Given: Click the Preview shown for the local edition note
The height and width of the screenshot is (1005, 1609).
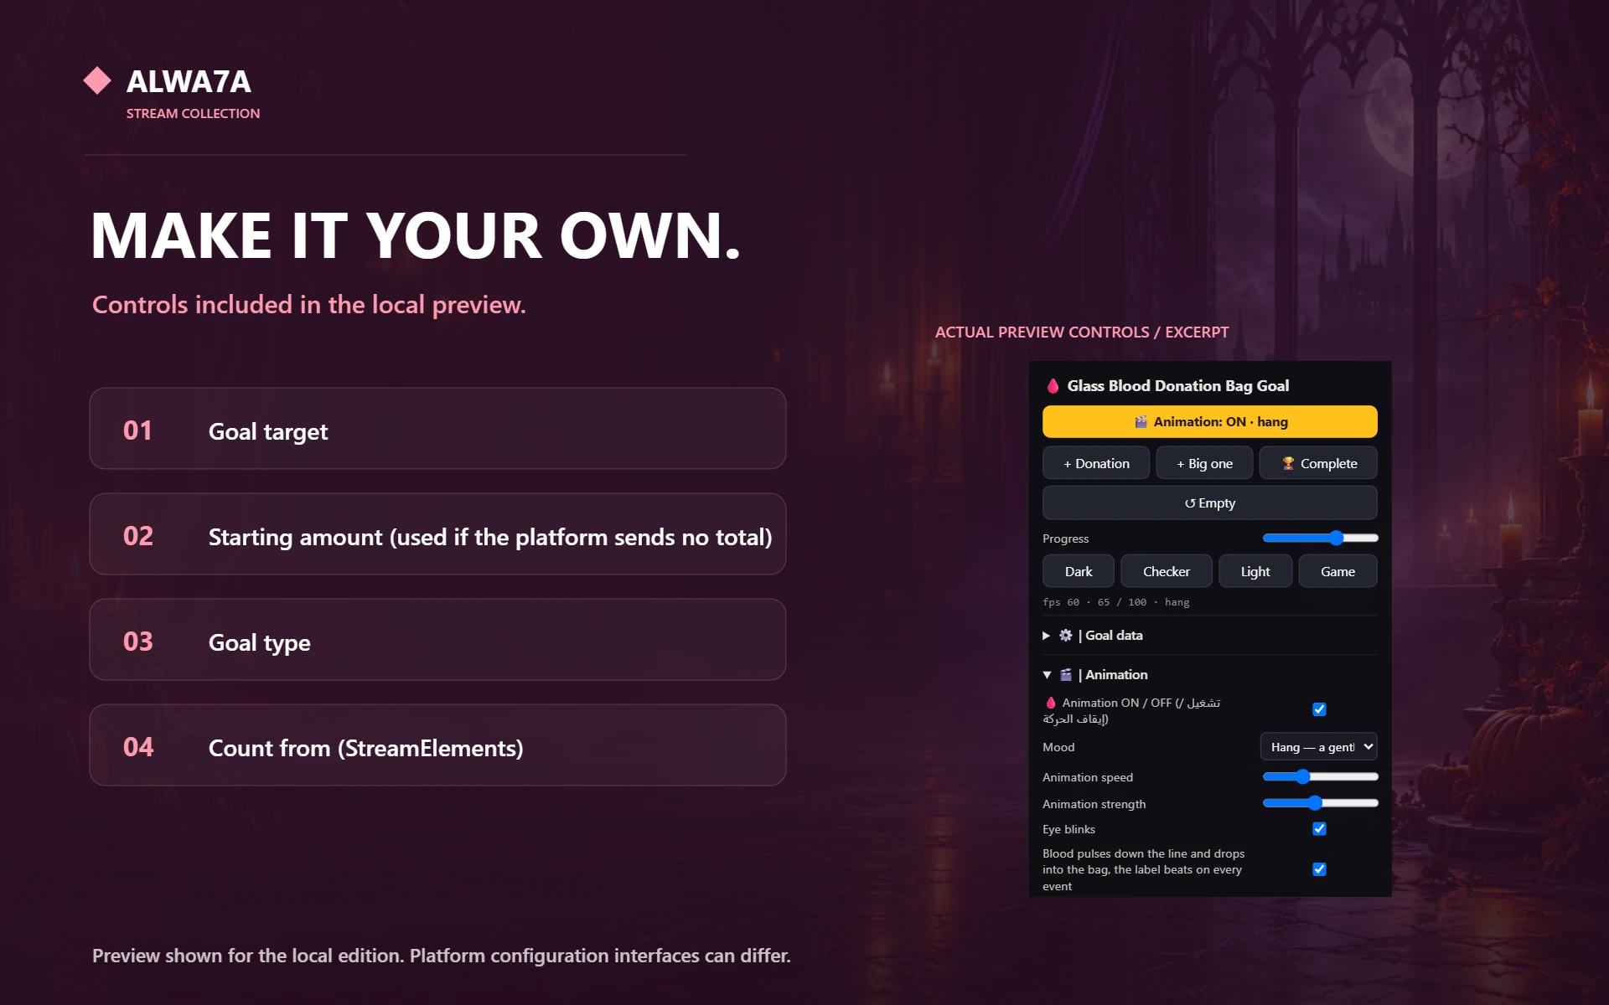Looking at the screenshot, I should 441,956.
